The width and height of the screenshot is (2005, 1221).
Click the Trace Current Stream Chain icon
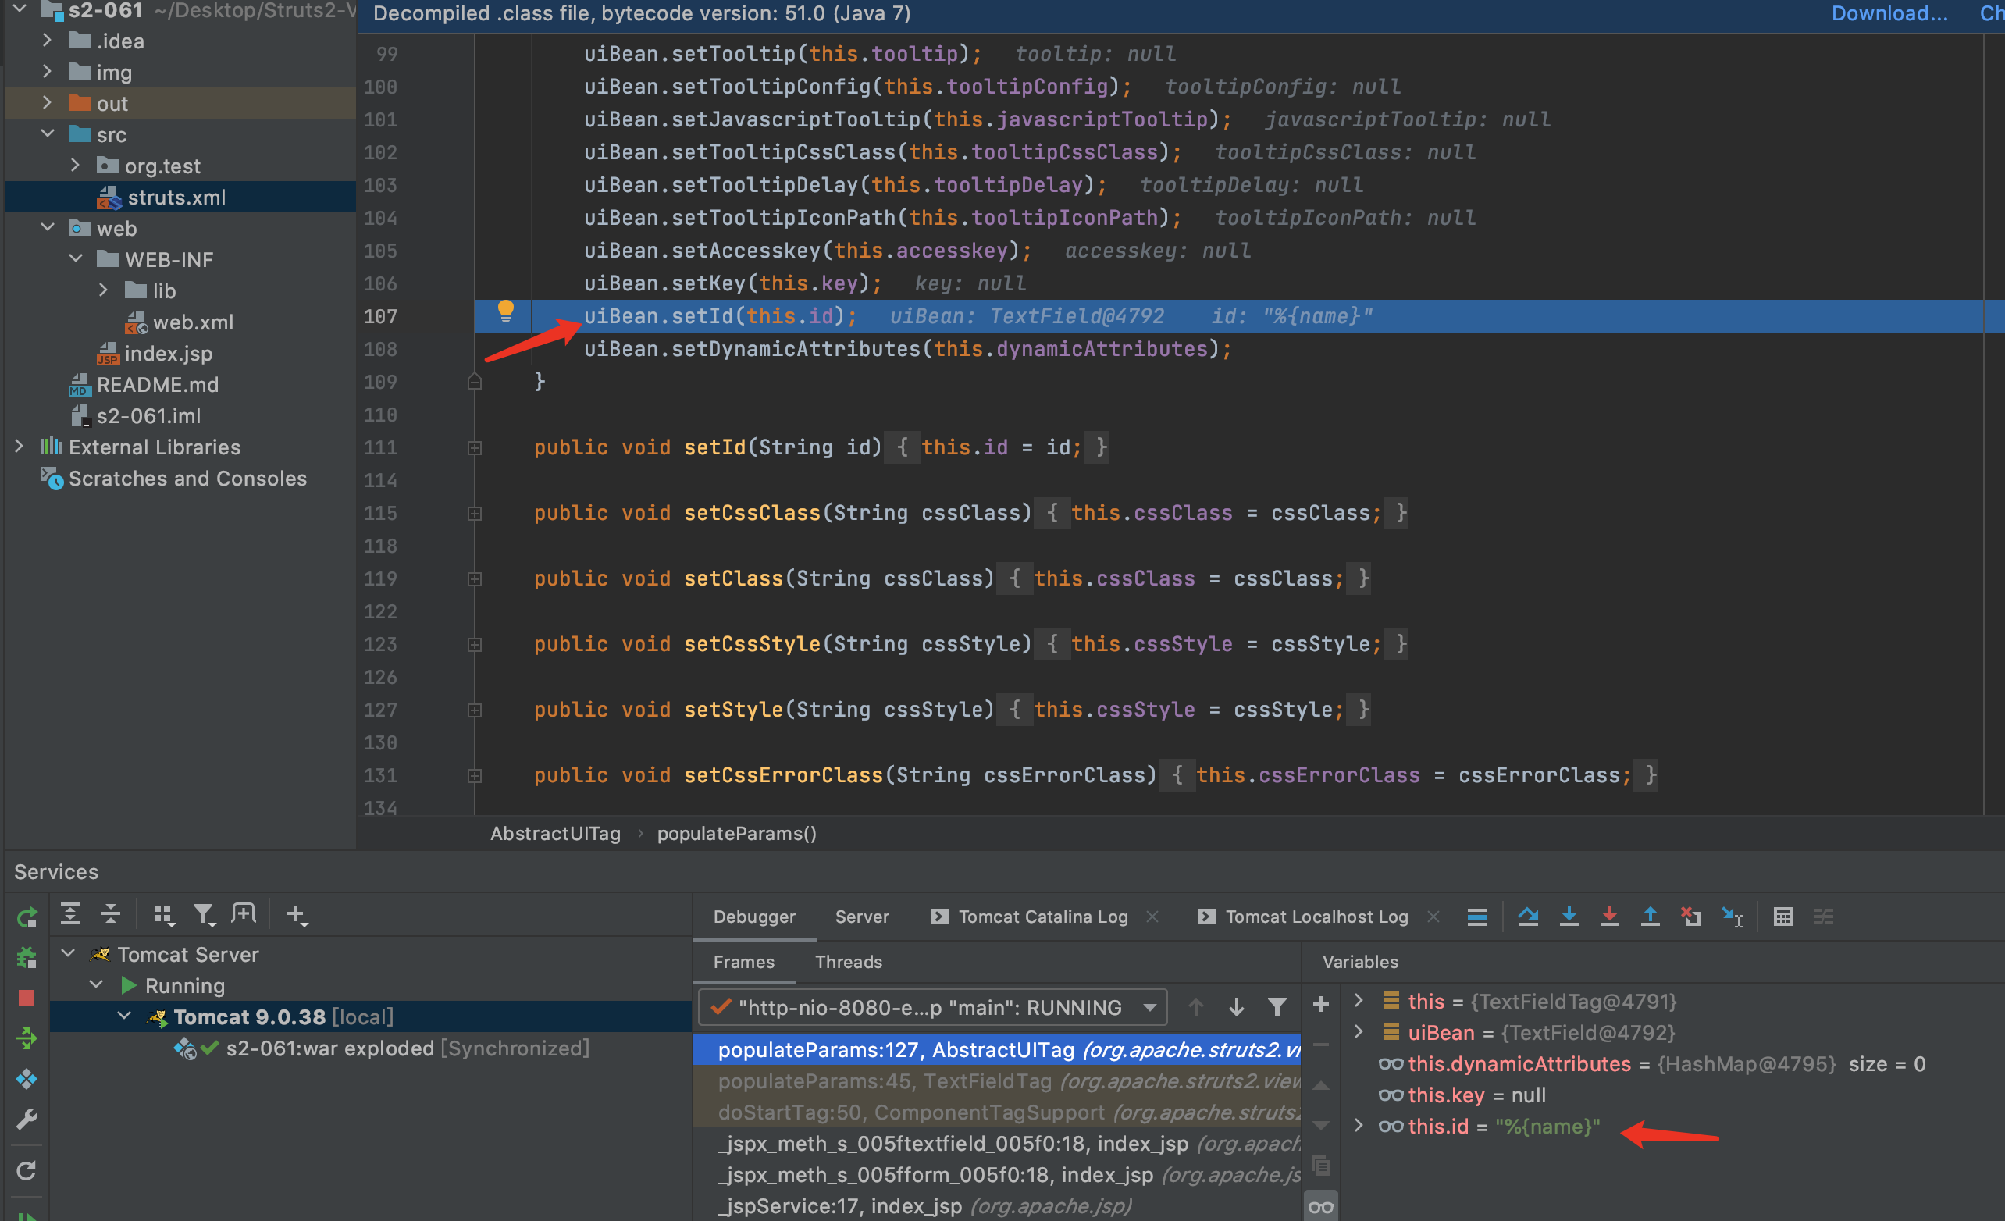point(1824,917)
